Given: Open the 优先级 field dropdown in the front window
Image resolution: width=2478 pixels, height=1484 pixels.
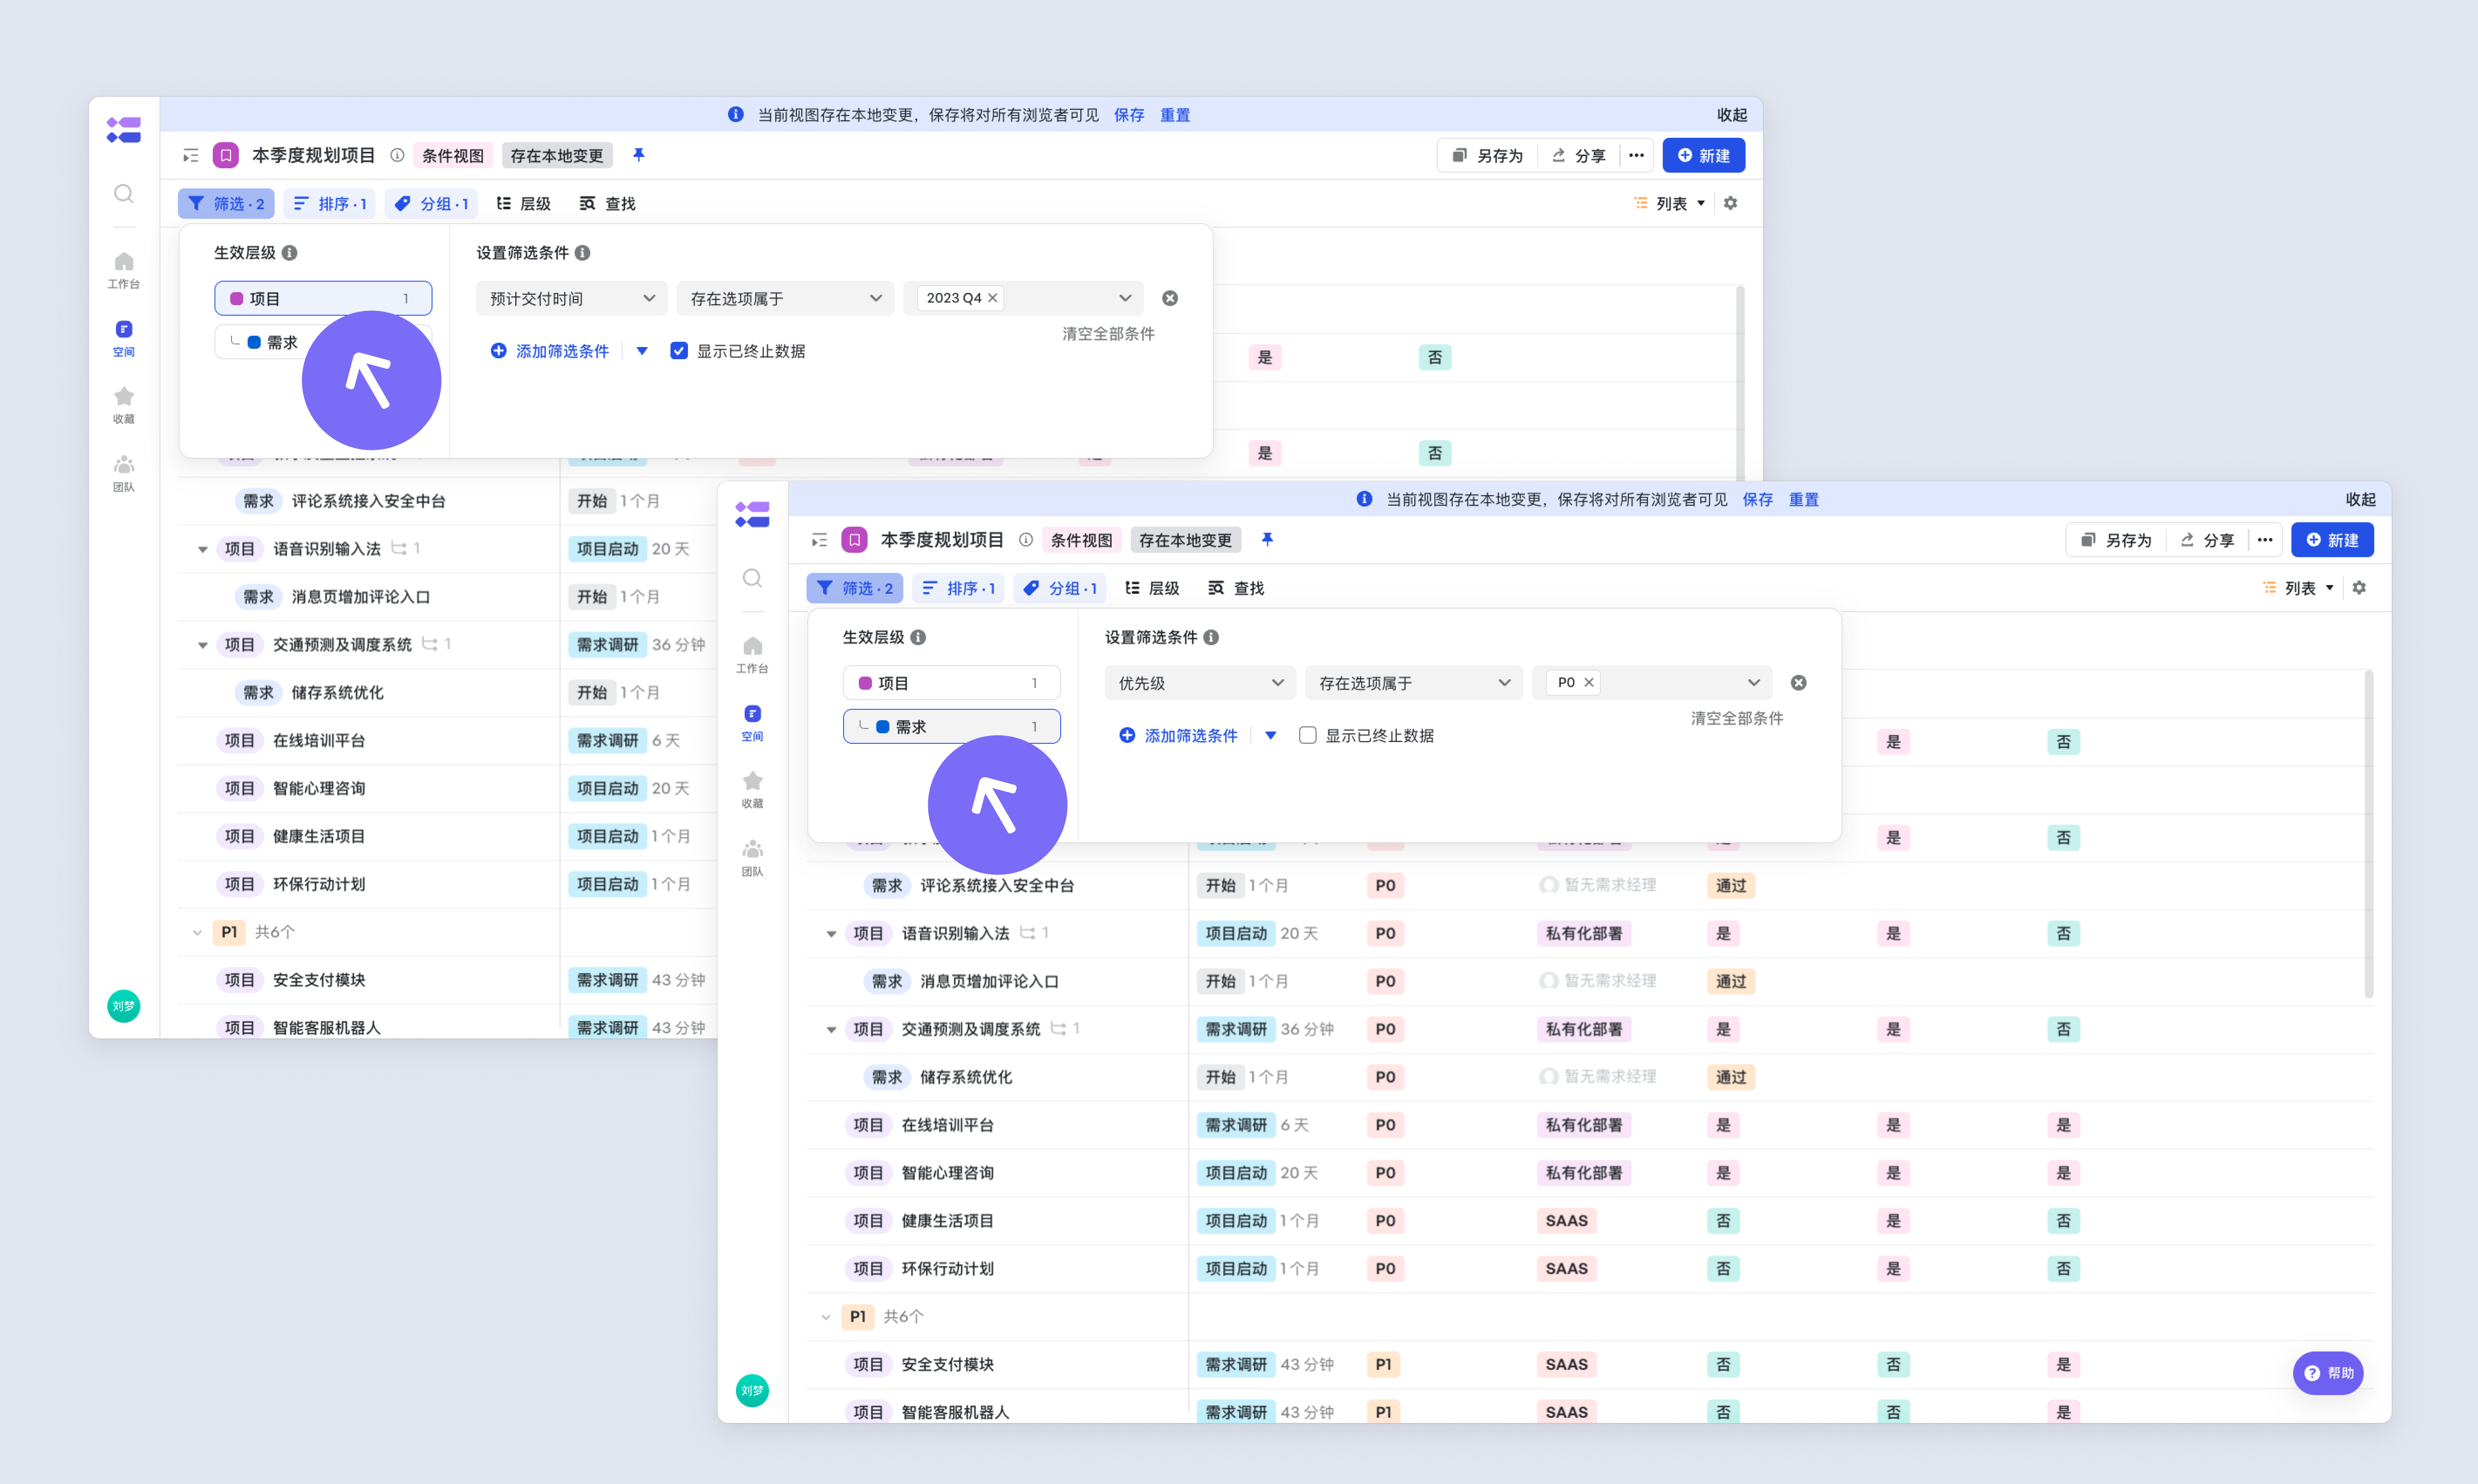Looking at the screenshot, I should (x=1200, y=683).
